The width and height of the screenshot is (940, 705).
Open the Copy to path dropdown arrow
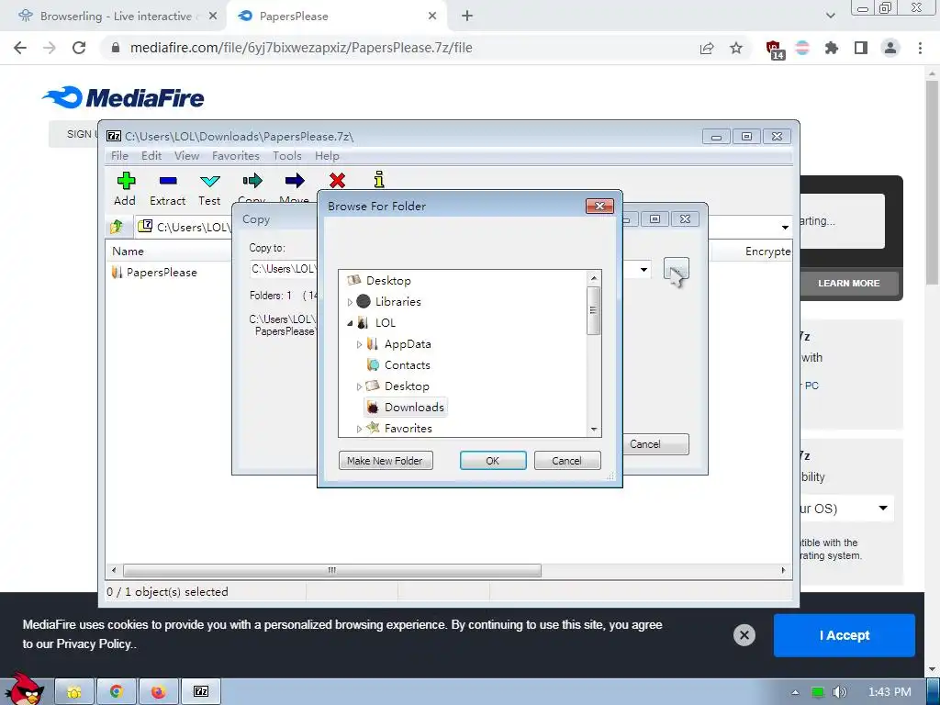(643, 269)
